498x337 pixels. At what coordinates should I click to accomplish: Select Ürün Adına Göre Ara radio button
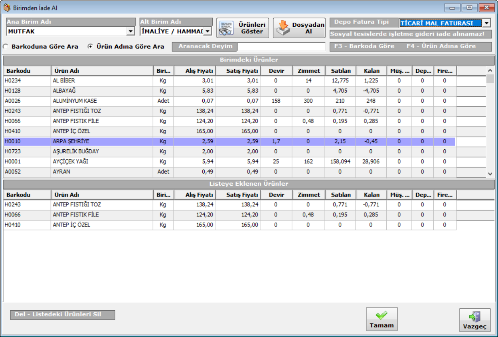tap(91, 47)
